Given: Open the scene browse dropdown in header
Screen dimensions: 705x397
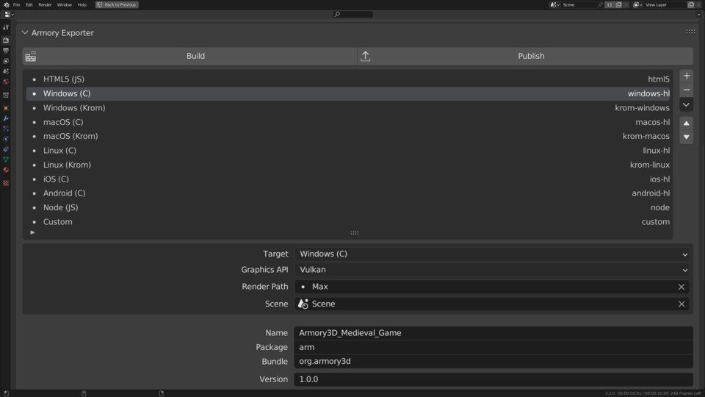Looking at the screenshot, I should (555, 4).
